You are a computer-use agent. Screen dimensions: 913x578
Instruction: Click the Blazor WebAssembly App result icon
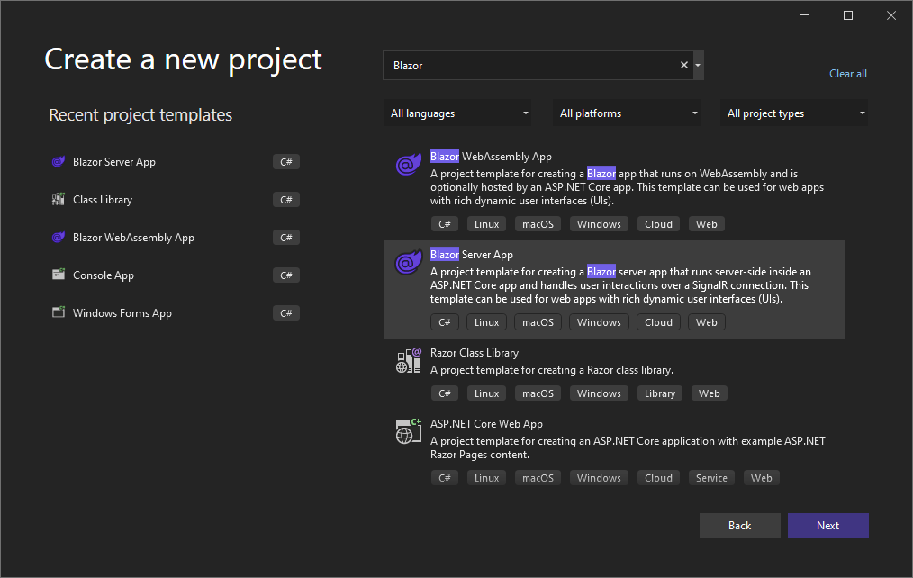tap(408, 165)
